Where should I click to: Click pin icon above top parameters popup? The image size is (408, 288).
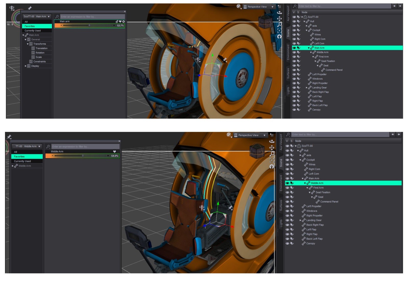point(30,8)
